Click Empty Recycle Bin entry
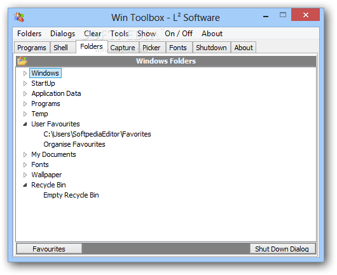The width and height of the screenshot is (337, 275). click(71, 195)
